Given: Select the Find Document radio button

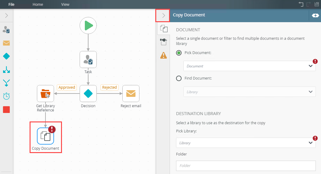Looking at the screenshot, I should (x=179, y=78).
